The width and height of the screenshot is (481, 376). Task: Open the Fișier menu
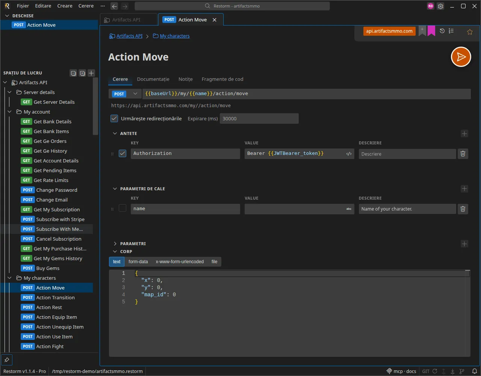click(x=23, y=6)
